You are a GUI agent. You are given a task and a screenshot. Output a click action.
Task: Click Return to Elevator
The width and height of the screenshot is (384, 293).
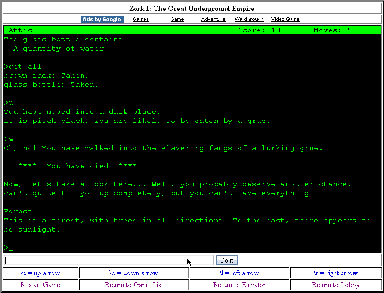click(239, 284)
